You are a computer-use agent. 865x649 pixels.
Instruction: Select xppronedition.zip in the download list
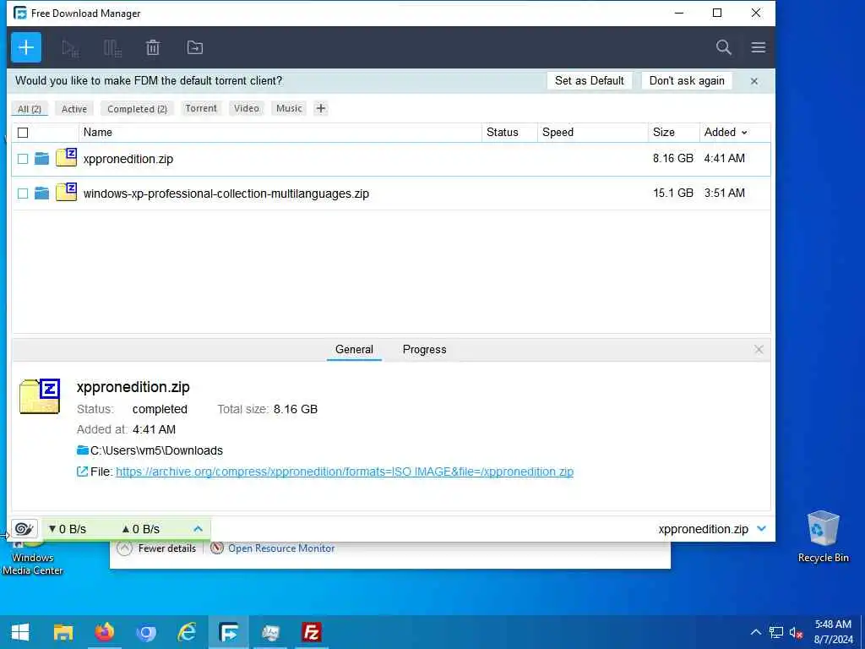[x=391, y=159]
